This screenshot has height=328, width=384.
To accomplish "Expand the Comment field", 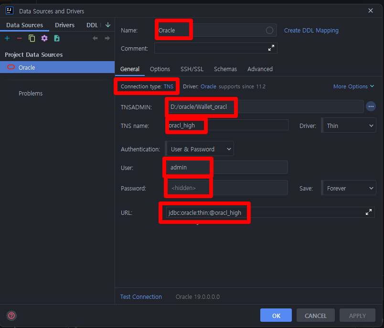I will tap(271, 48).
